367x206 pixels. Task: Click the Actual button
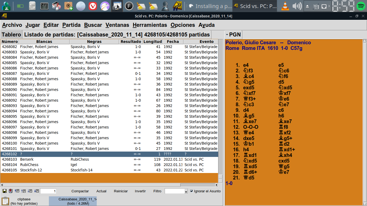pyautogui.click(x=101, y=191)
